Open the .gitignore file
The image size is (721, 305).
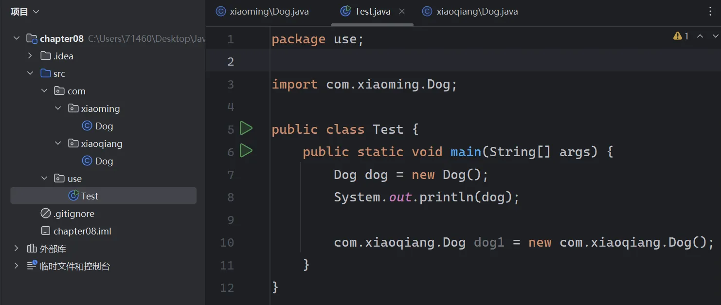coord(73,214)
